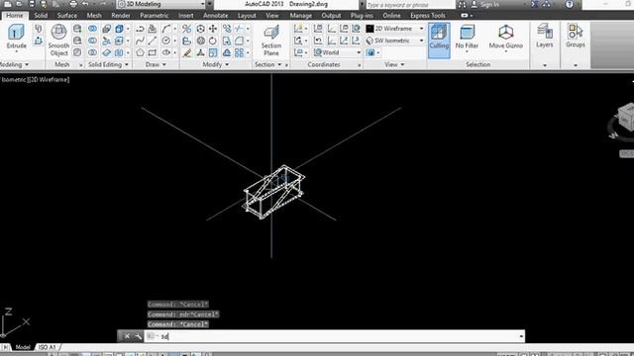Click the Trim tool in Modify panel
This screenshot has width=634, height=356.
pos(239,29)
